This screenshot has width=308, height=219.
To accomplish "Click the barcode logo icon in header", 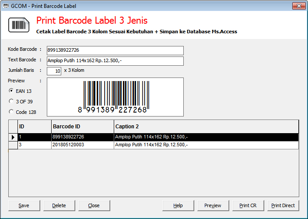I will [19, 25].
